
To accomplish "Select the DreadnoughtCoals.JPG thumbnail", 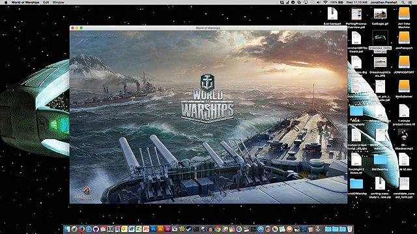I will (380, 62).
